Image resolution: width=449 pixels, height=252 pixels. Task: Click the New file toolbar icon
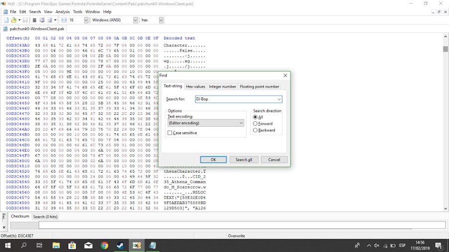click(6, 20)
